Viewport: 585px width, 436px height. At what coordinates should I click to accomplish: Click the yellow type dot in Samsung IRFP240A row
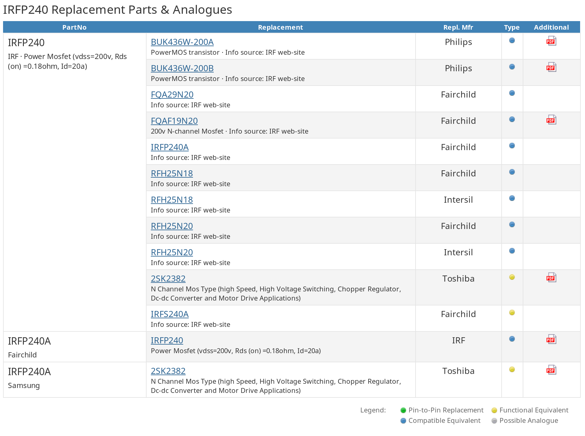(512, 369)
